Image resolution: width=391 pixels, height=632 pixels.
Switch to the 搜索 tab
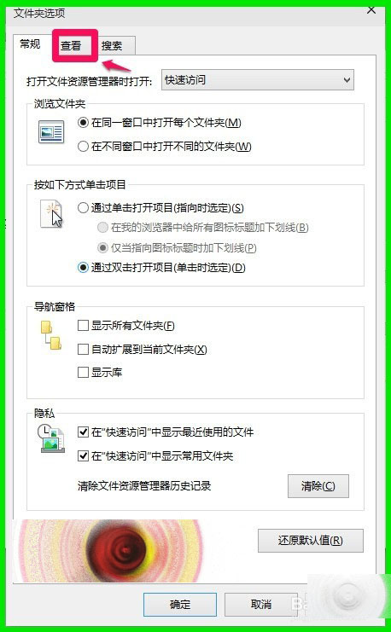pos(112,45)
